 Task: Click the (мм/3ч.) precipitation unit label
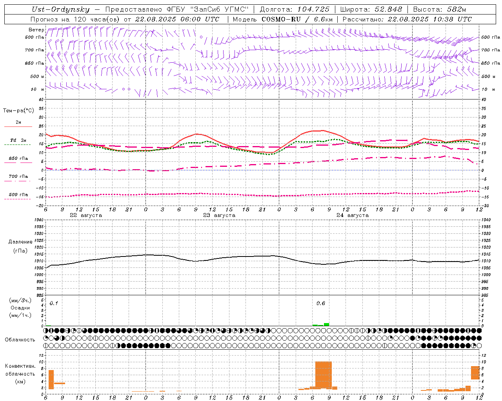pos(20,300)
